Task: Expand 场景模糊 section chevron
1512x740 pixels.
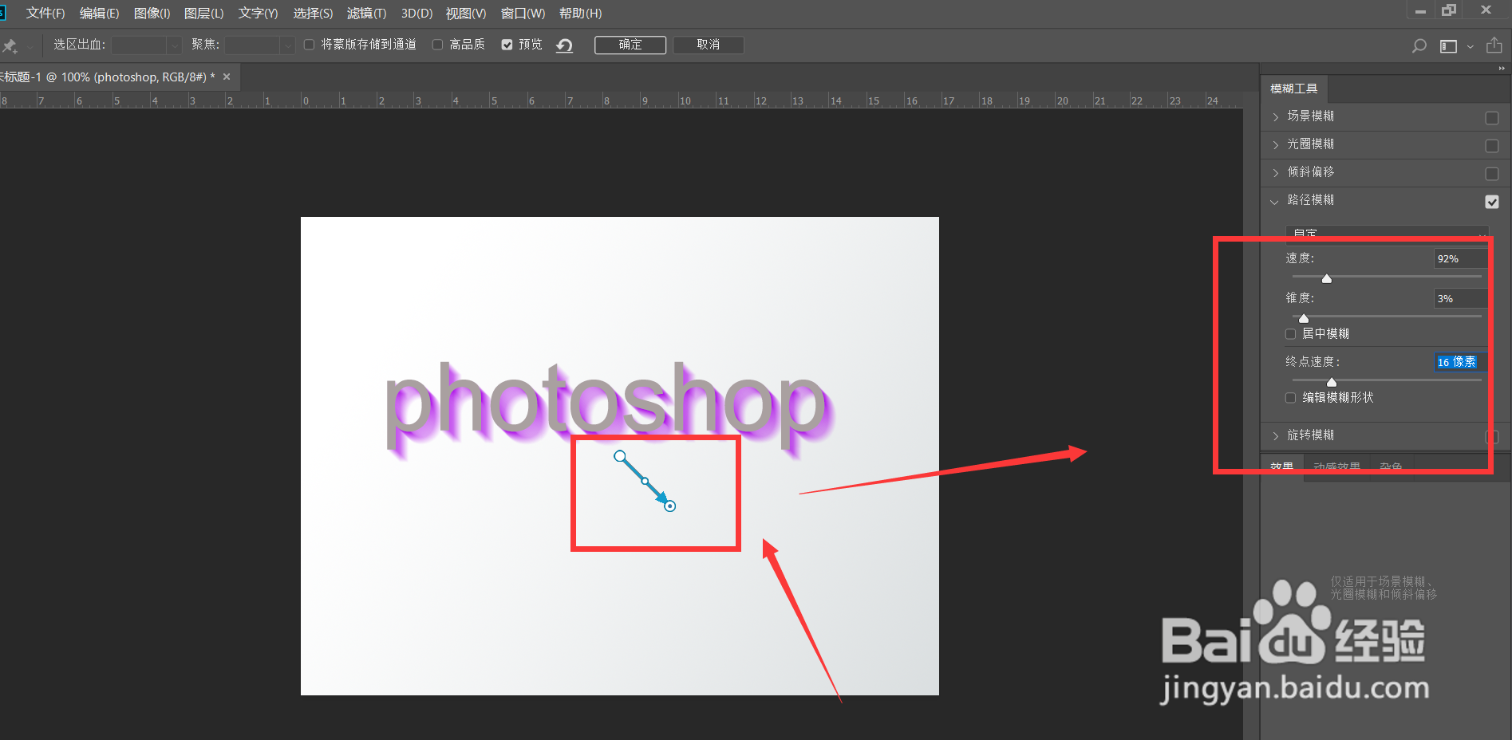Action: 1275,117
